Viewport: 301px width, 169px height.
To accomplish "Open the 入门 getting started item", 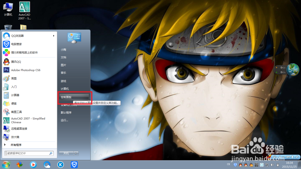I will [x=29, y=87].
